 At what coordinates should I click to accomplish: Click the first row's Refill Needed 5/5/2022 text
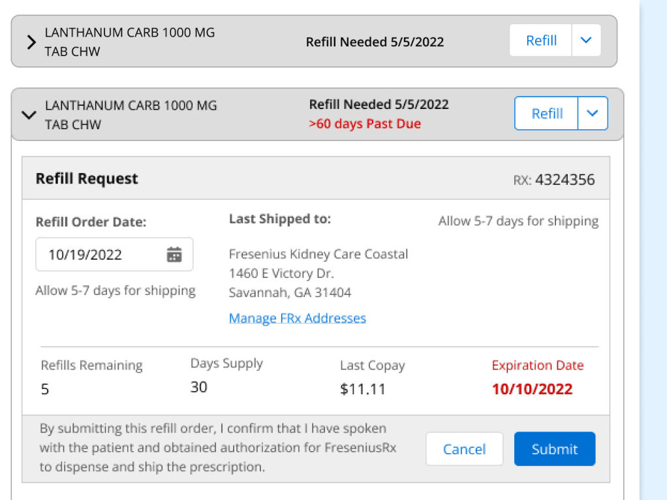point(375,42)
